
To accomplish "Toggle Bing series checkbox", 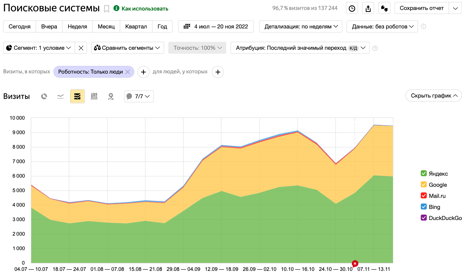I will [x=424, y=207].
